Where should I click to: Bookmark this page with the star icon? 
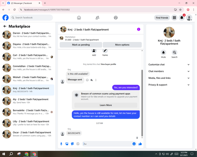click(180, 10)
